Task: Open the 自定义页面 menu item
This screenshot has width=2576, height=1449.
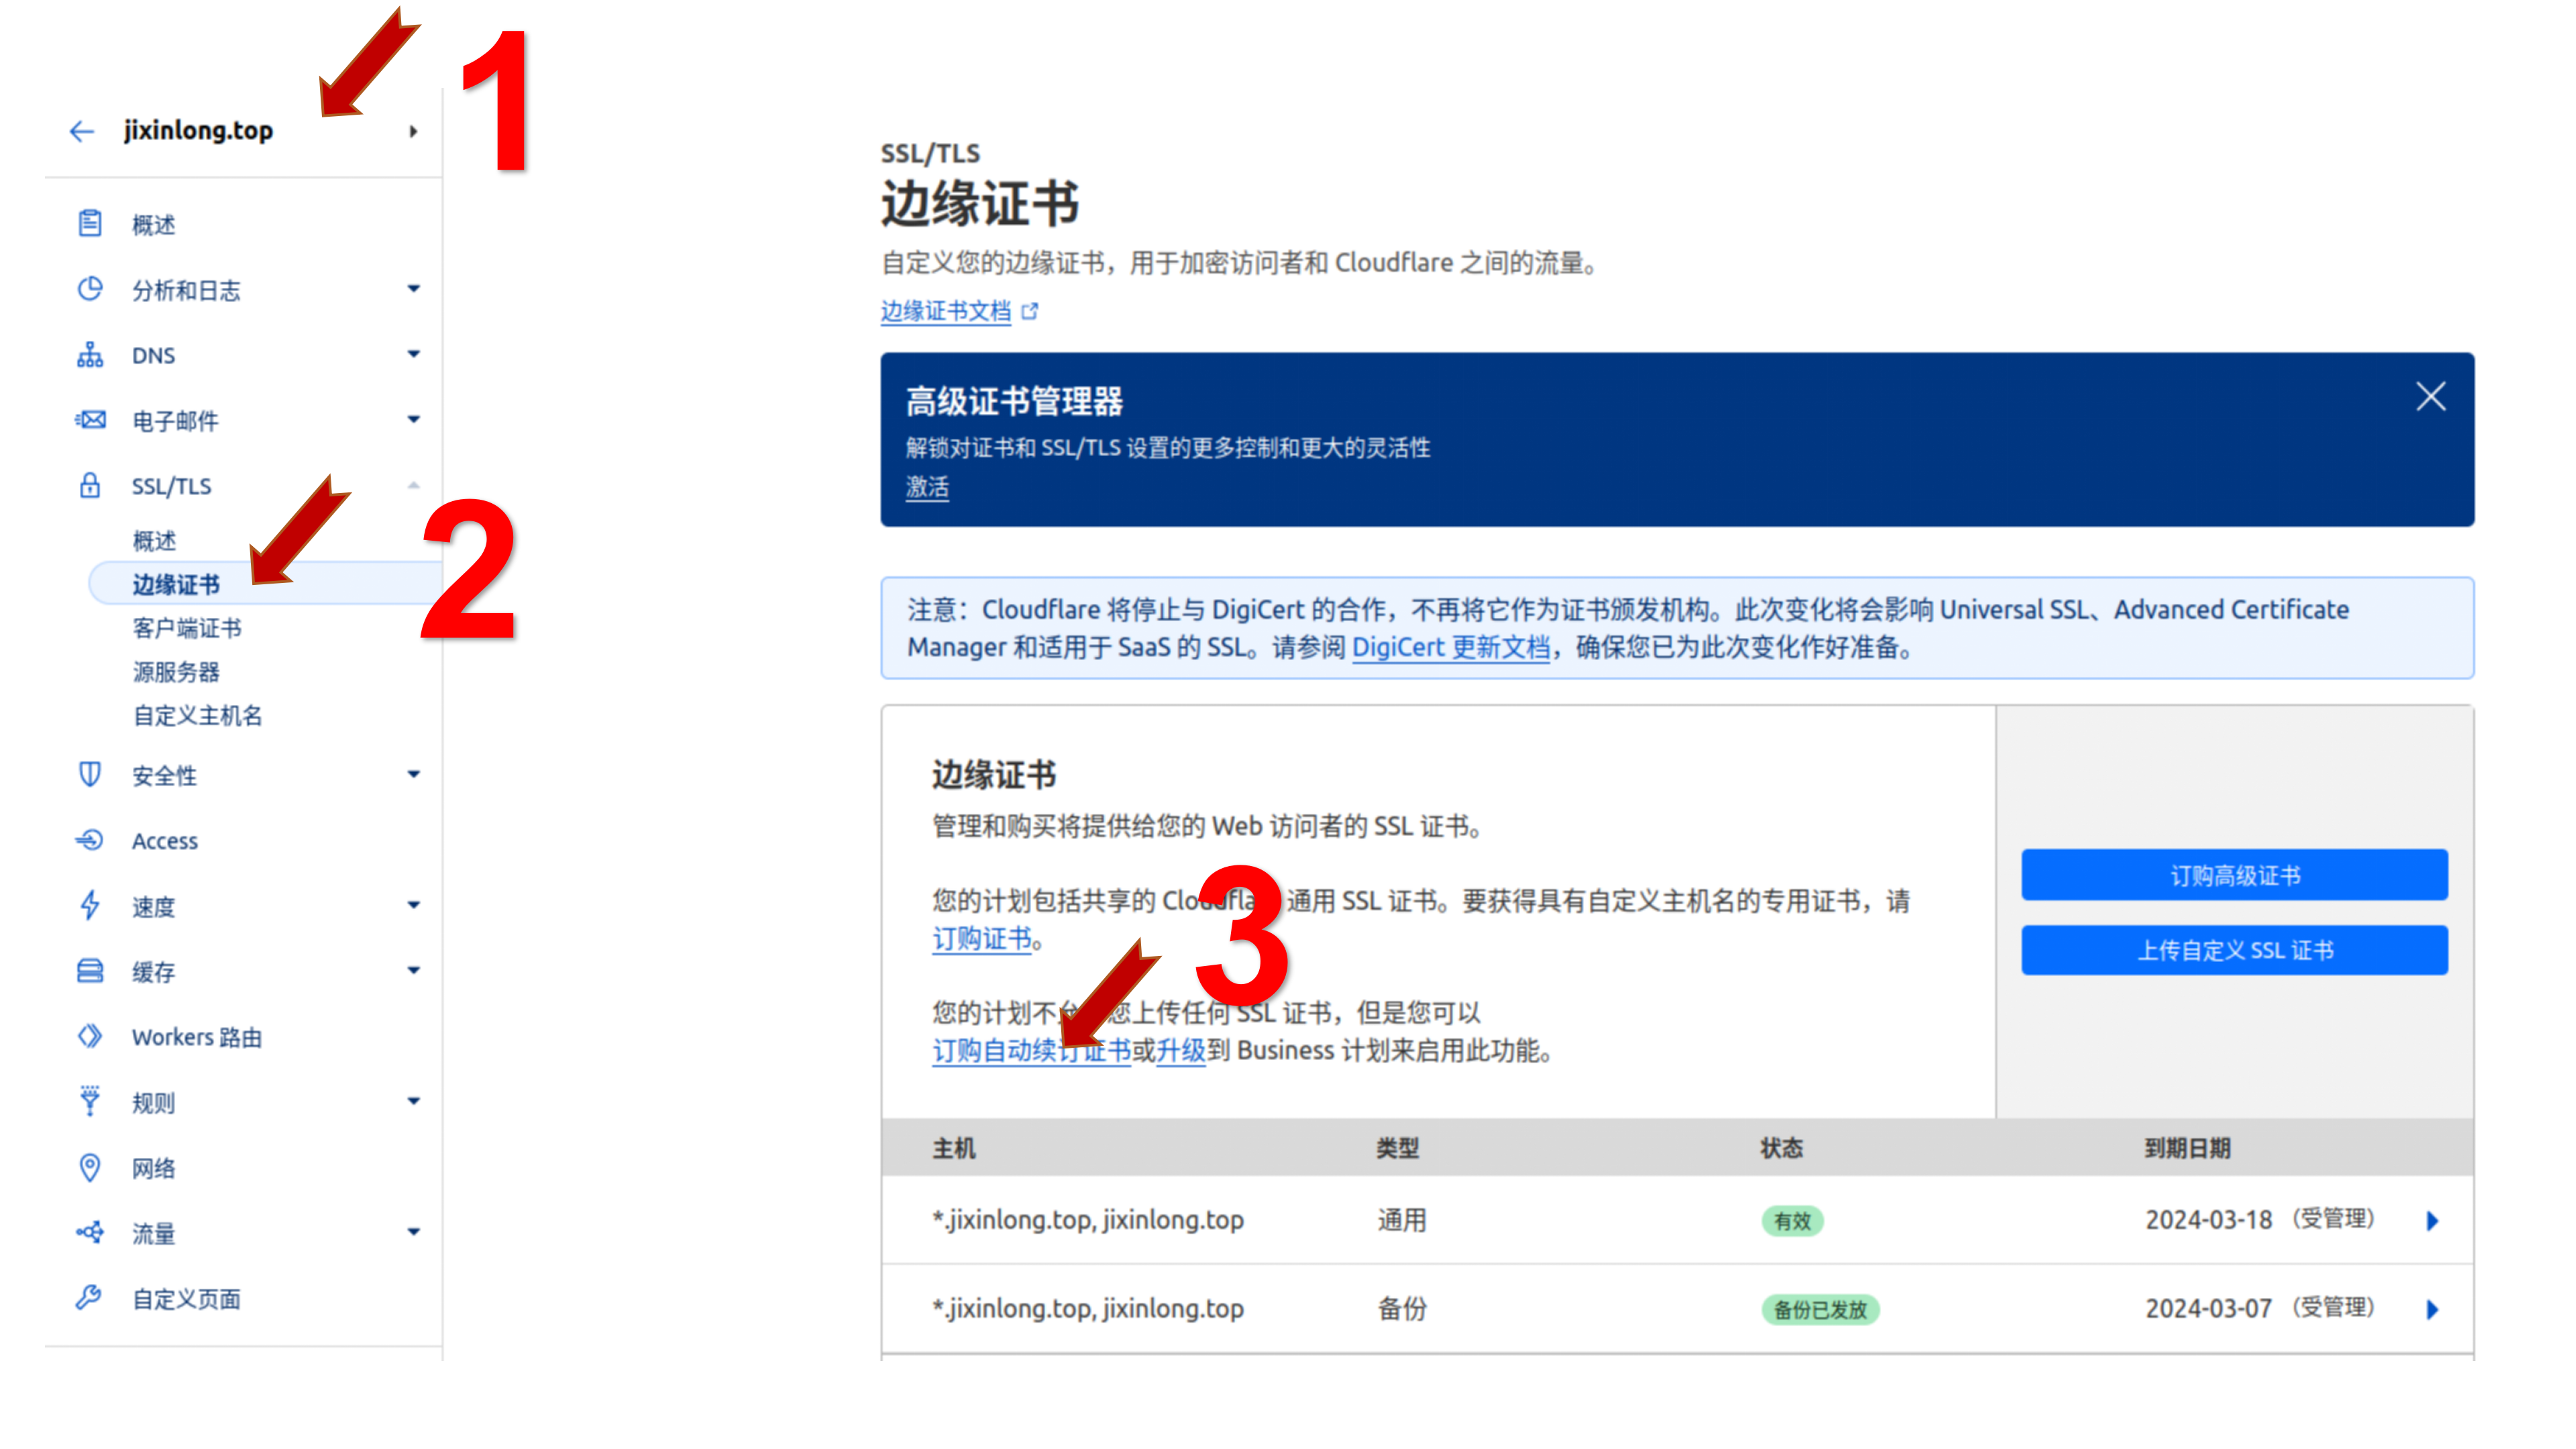Action: [x=186, y=1299]
